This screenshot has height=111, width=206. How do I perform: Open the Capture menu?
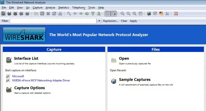[x=38, y=8]
